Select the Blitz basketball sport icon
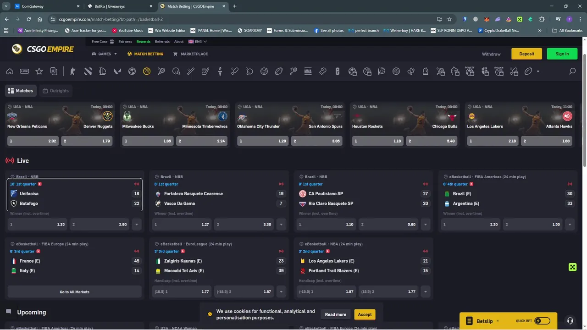This screenshot has height=330, width=587. coord(499,71)
